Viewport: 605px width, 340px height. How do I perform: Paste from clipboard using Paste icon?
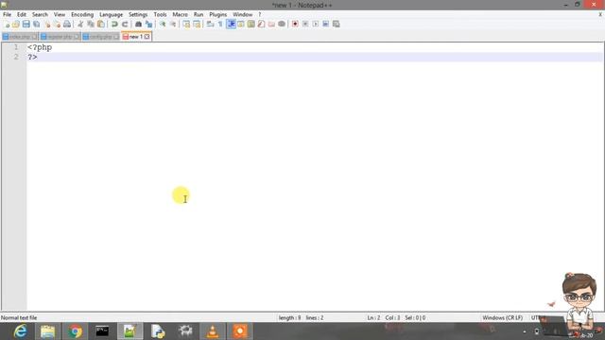101,24
